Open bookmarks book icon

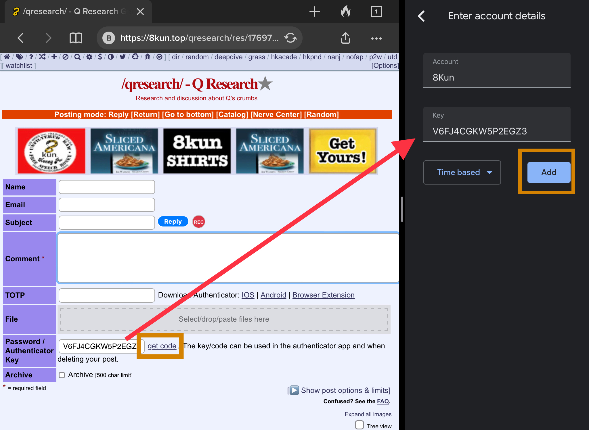pyautogui.click(x=76, y=38)
